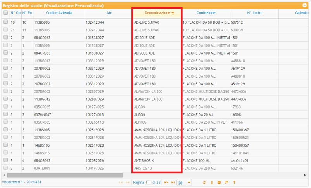The image size is (311, 188).
Task: Click the Aic value '103265118'
Action: coord(95,122)
